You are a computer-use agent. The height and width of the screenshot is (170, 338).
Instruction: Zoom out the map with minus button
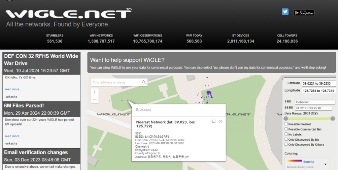point(95,100)
